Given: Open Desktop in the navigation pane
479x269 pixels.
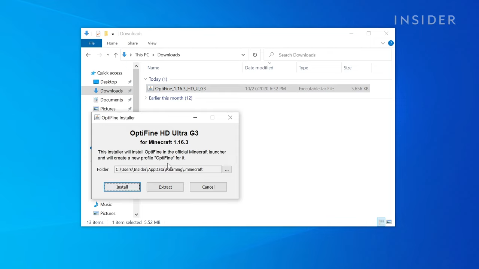Looking at the screenshot, I should [109, 82].
